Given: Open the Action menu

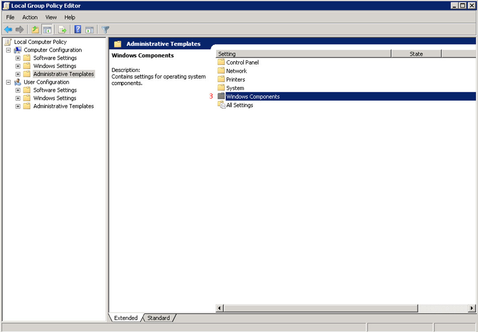Looking at the screenshot, I should pos(30,17).
